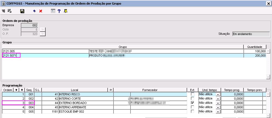This screenshot has width=272, height=118.
Task: Click quantity cell 200,000
Action: pos(255,55)
